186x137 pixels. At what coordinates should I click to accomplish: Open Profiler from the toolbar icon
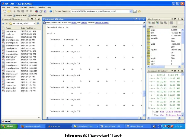45,11
